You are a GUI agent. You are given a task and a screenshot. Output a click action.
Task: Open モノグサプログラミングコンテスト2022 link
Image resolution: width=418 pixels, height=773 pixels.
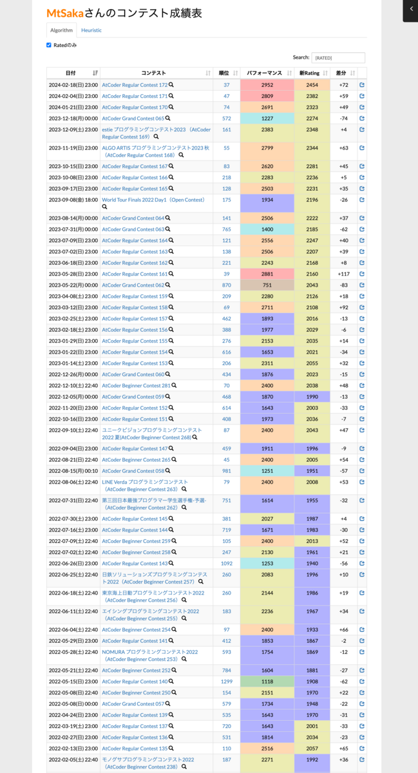click(x=148, y=763)
